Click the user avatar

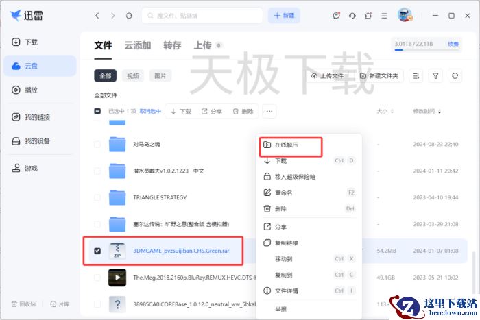[x=405, y=15]
